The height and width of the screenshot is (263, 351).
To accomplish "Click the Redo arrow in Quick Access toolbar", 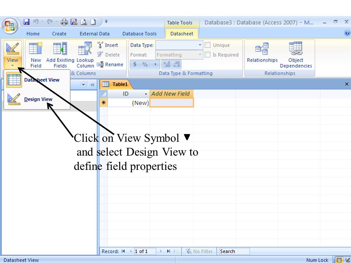I will (50, 22).
